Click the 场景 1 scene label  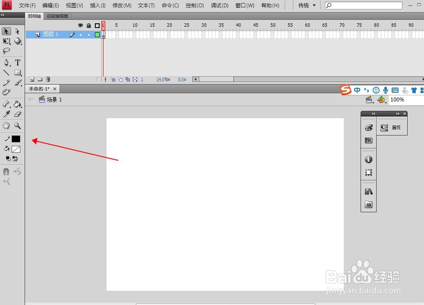[54, 100]
